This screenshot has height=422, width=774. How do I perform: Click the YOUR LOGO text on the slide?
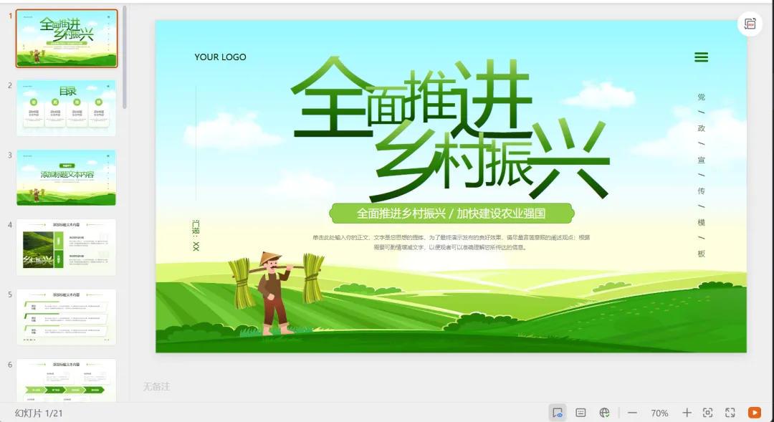tap(220, 57)
